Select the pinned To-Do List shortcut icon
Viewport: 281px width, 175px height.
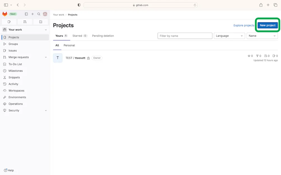(x=41, y=21)
